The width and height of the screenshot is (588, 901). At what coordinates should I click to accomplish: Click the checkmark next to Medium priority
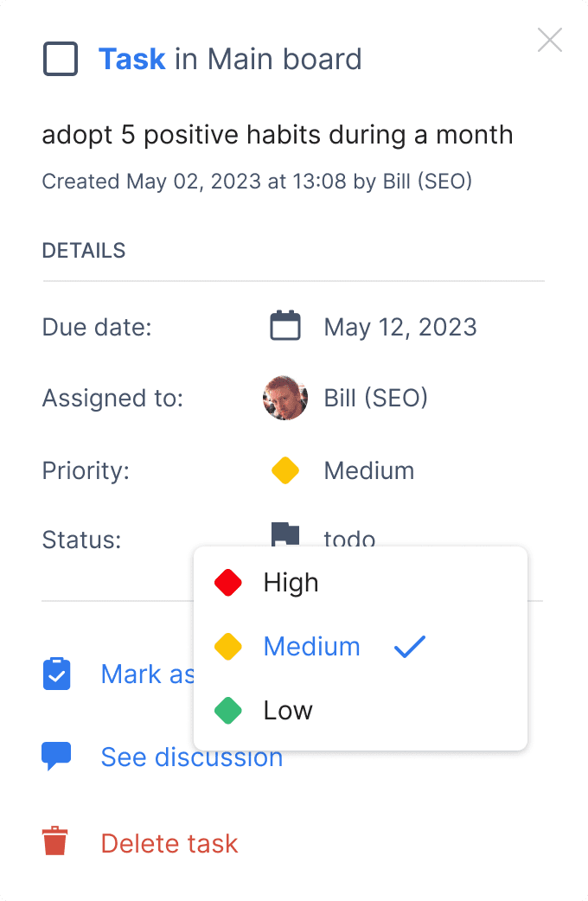click(x=409, y=646)
